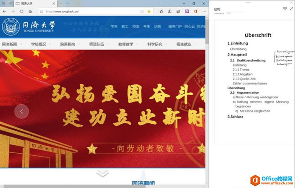Open the 学生 link in header
This screenshot has height=188, width=295.
pyautogui.click(x=114, y=26)
